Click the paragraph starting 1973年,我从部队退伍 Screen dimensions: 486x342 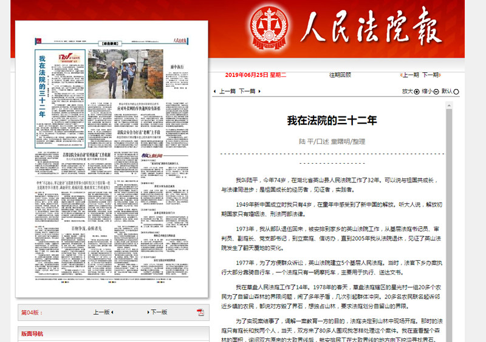click(x=332, y=238)
